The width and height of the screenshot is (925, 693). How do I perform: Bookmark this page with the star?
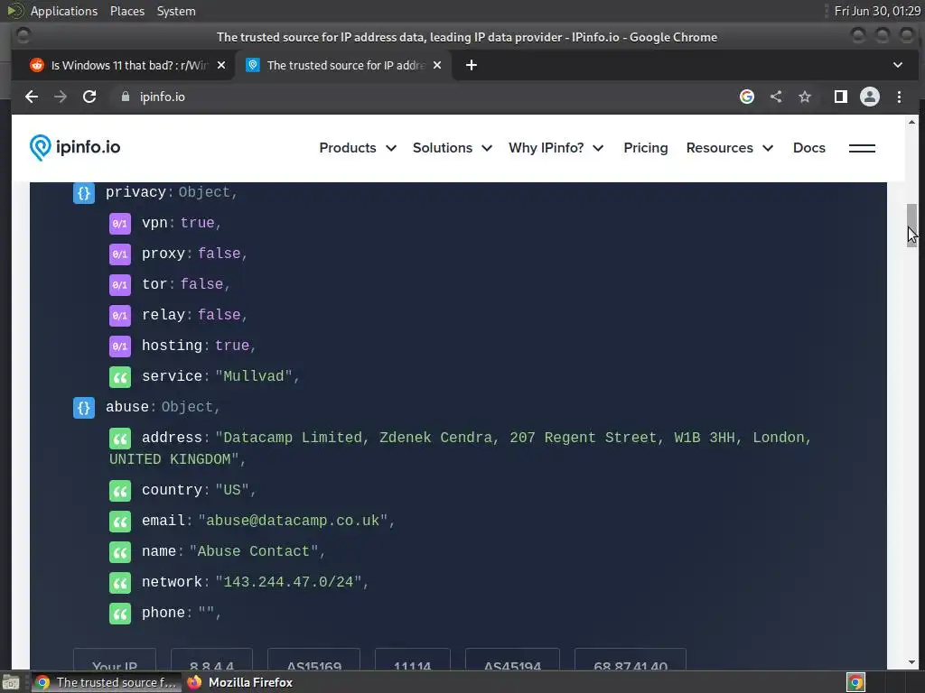pos(805,97)
